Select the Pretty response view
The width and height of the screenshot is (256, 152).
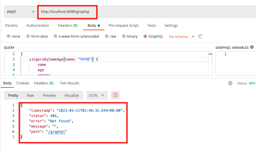tap(13, 95)
